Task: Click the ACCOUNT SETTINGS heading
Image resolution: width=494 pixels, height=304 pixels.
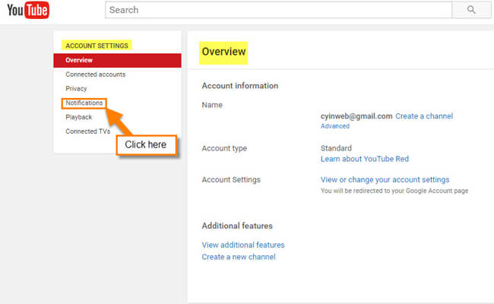Action: click(x=97, y=46)
